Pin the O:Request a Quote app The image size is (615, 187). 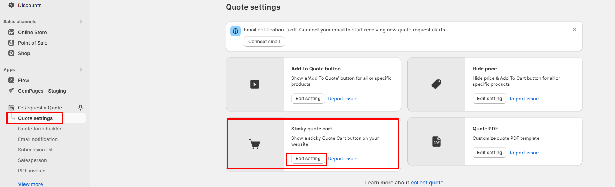coord(80,108)
